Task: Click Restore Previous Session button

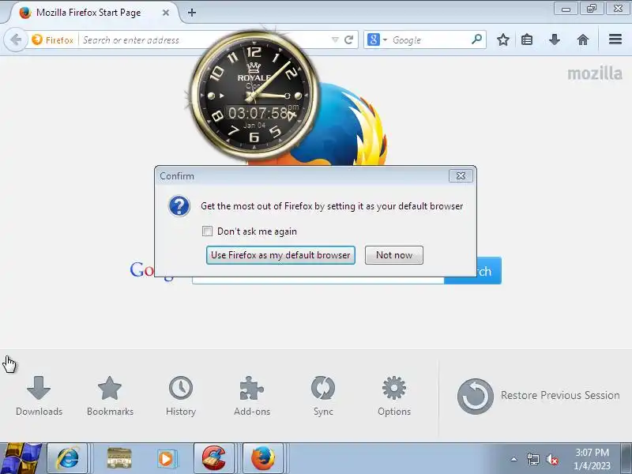Action: click(x=539, y=396)
